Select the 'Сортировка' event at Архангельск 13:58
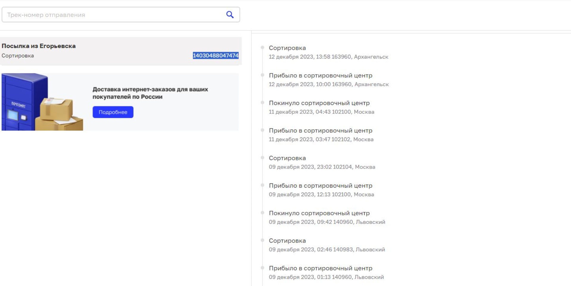Viewport: 571px width, 286px height. click(x=287, y=48)
